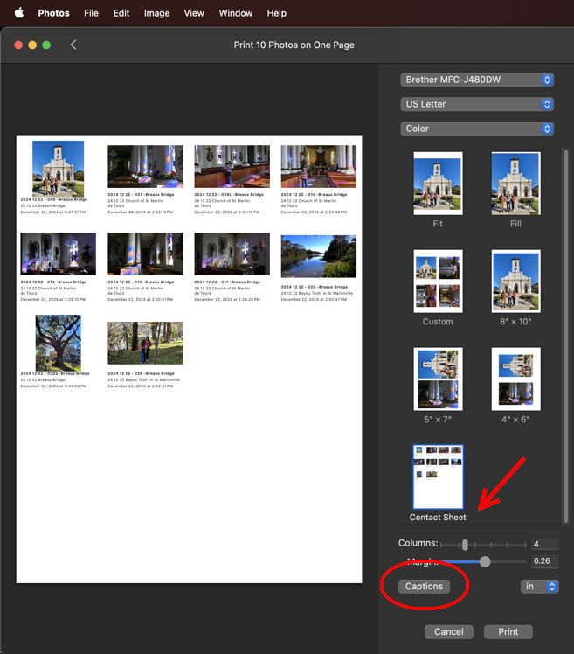Click the window title 'Print 10 Photos on One Page'
Screen dimensions: 574x654
(294, 45)
